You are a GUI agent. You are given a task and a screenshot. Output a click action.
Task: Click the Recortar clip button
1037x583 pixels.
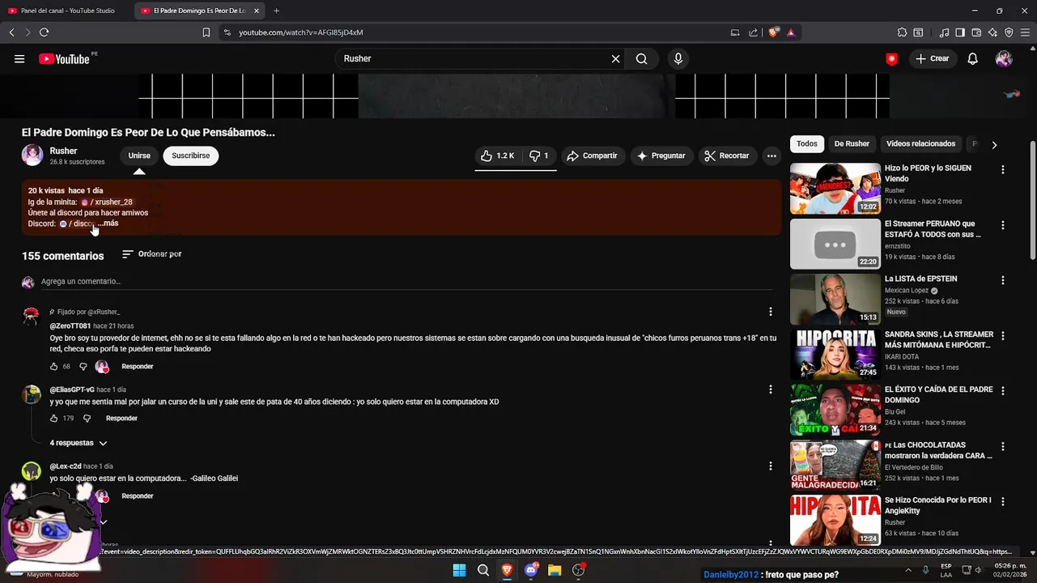[727, 155]
